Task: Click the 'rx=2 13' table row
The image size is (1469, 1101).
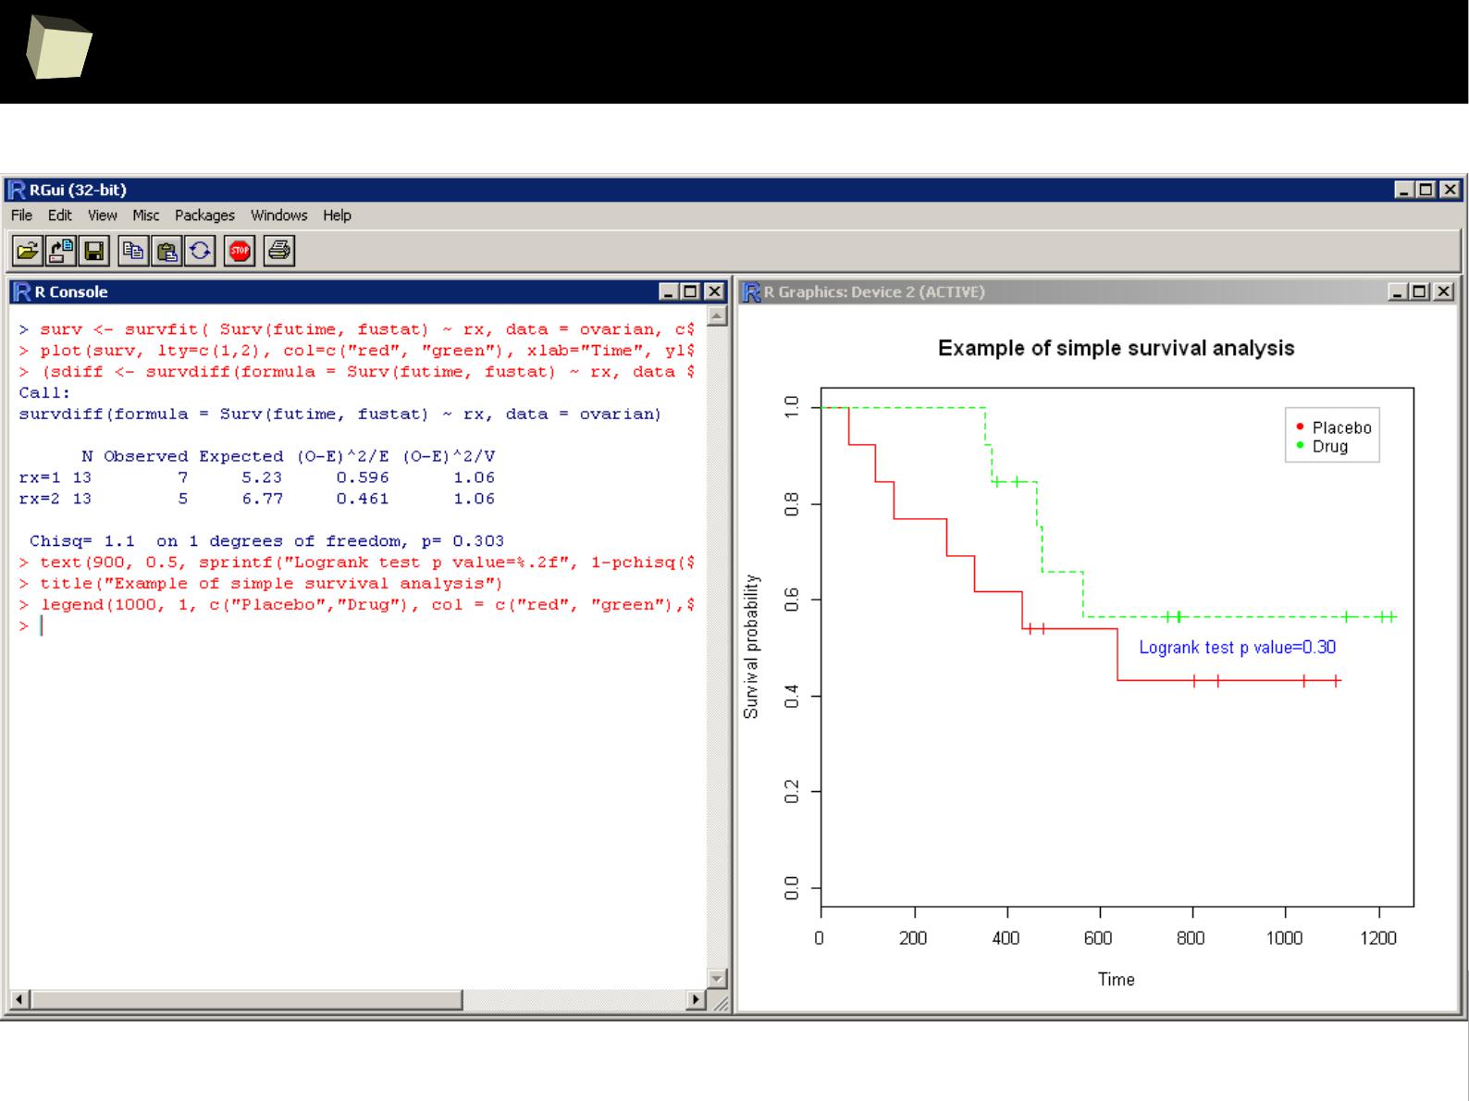Action: 256,499
